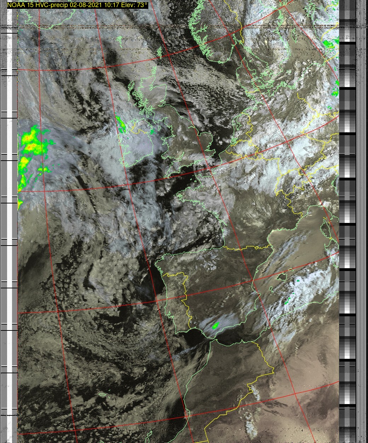
Task: Click the small island outline north of Scotland
Action: pos(159,53)
